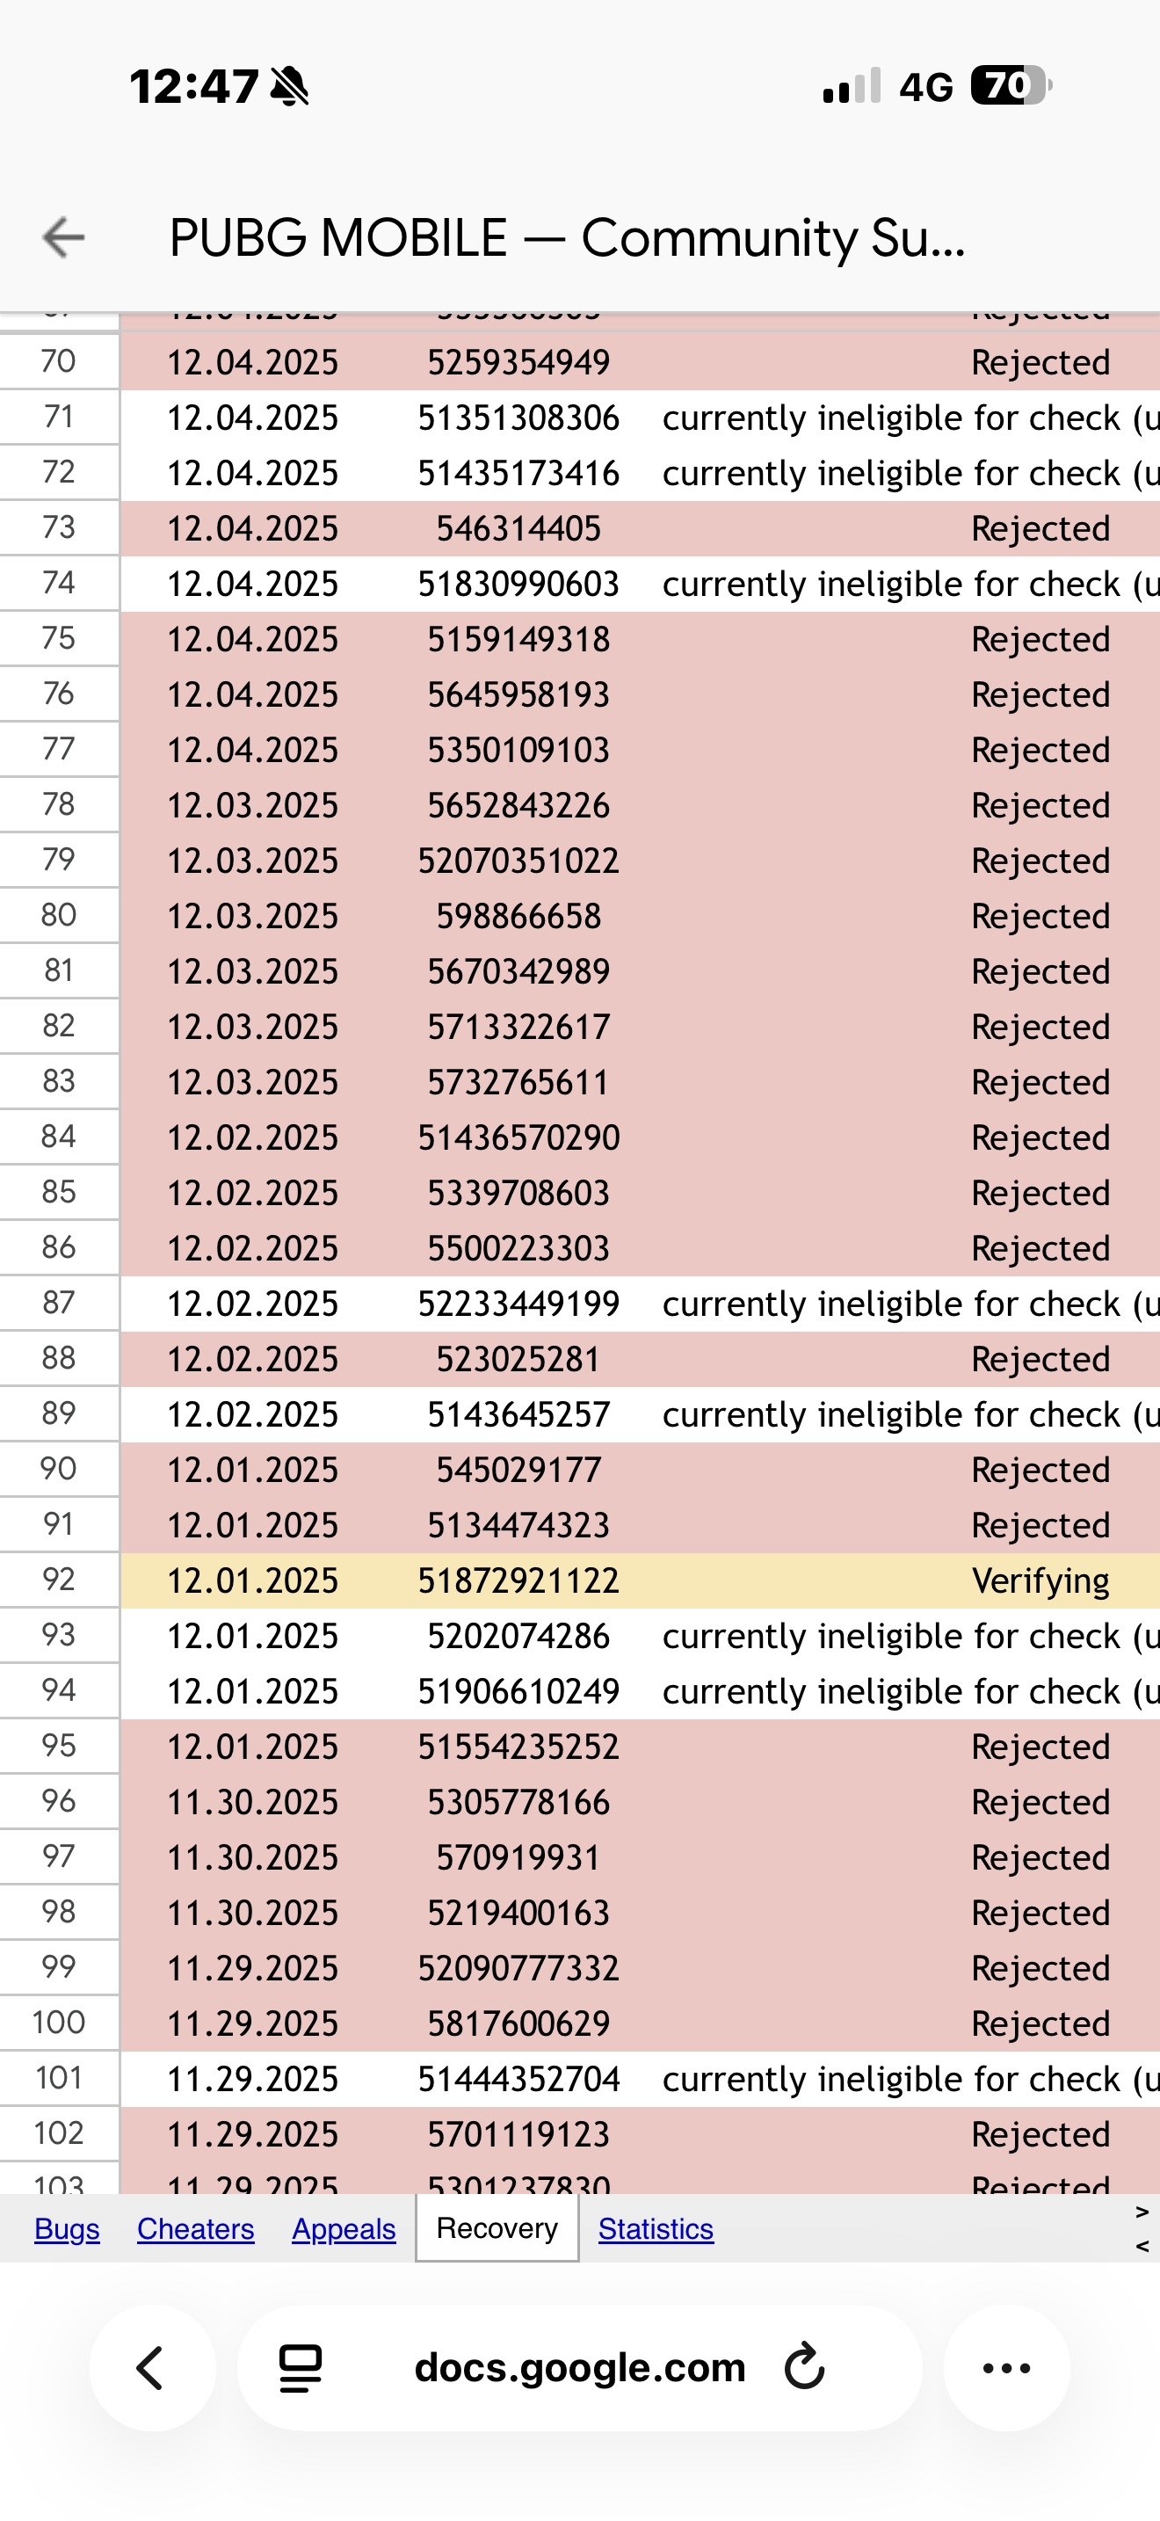Open the Cheaters sheet tab
The height and width of the screenshot is (2521, 1160).
(196, 2228)
